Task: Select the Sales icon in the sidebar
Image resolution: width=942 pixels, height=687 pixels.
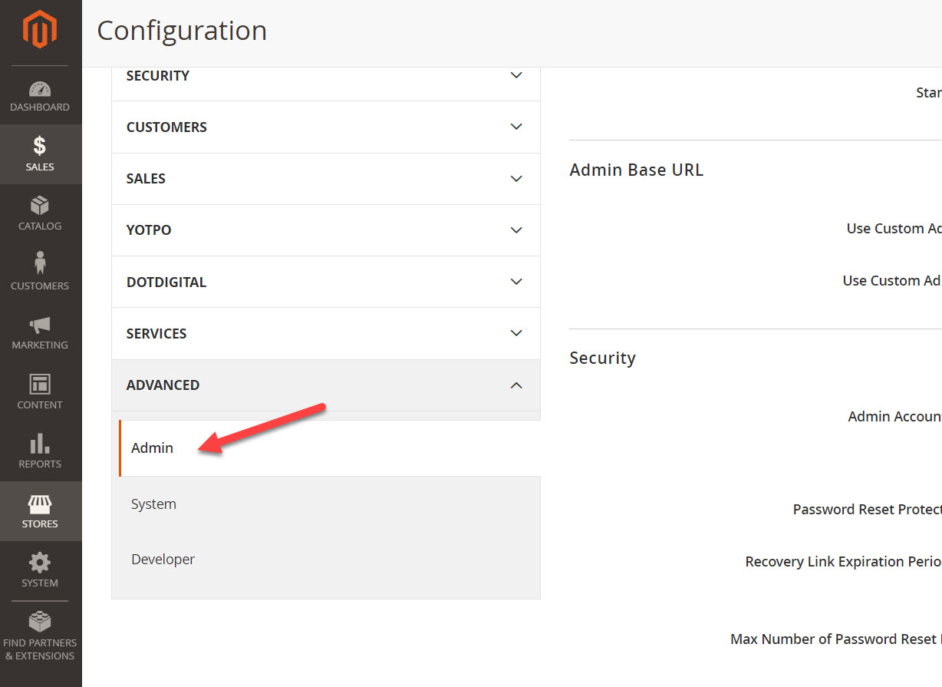Action: (x=40, y=154)
